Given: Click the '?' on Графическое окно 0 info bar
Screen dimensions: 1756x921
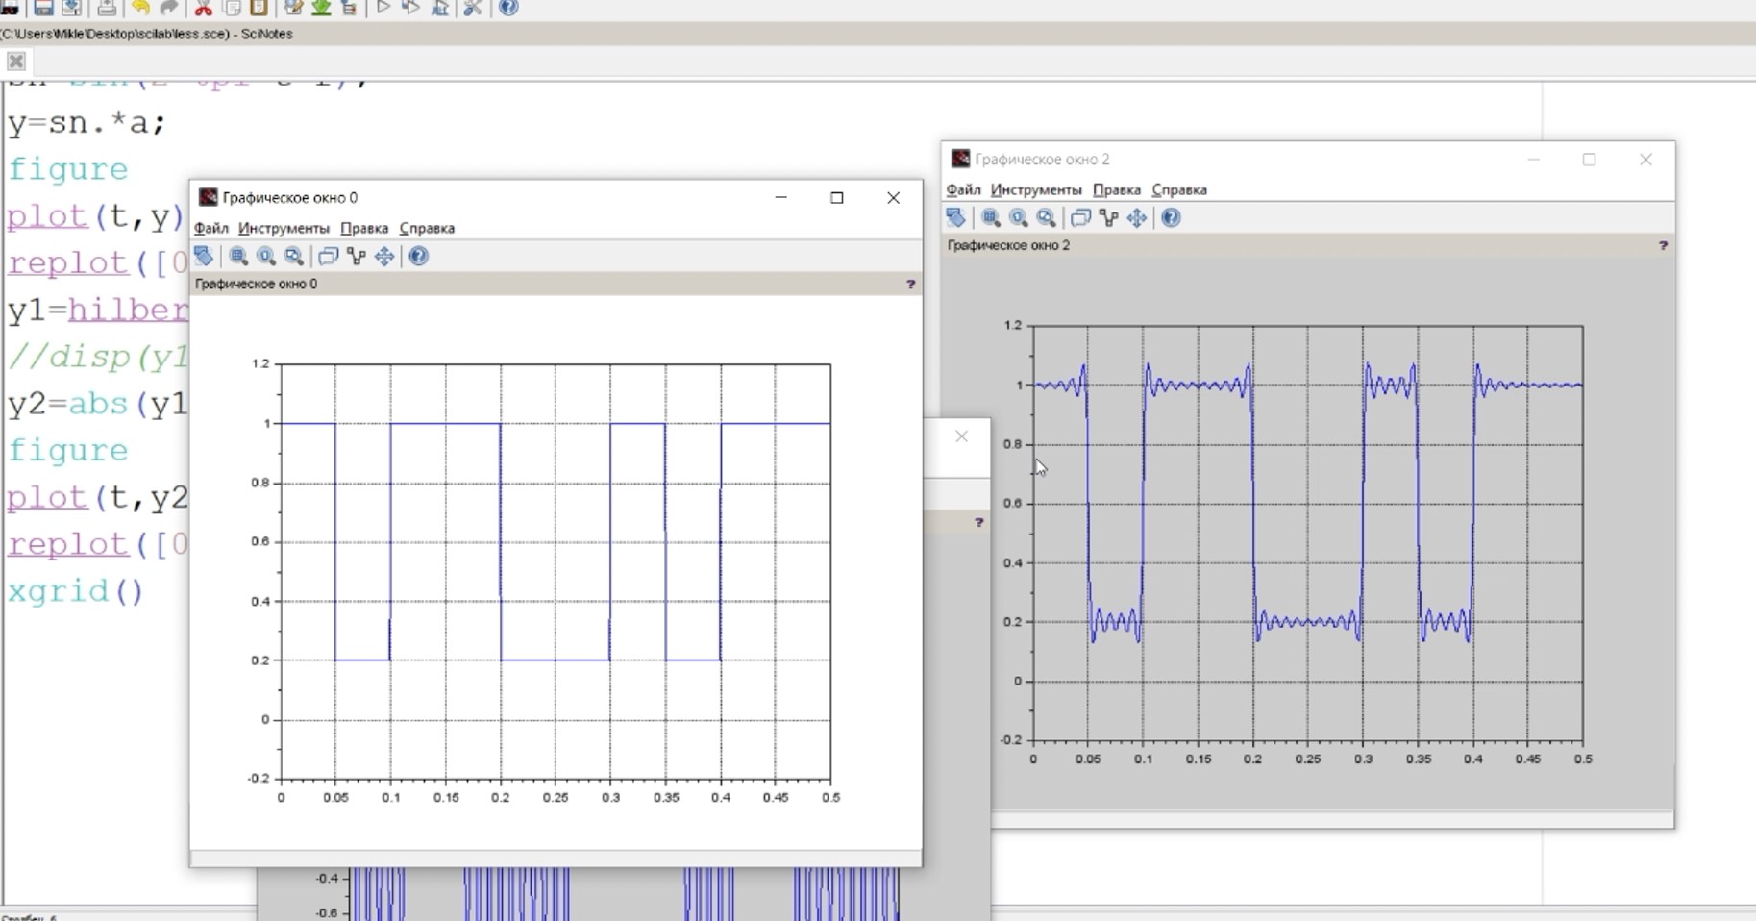Looking at the screenshot, I should click(x=910, y=284).
